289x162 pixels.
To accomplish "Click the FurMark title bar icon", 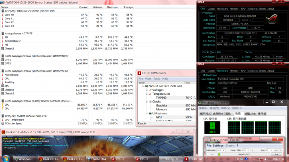I will [3, 132].
